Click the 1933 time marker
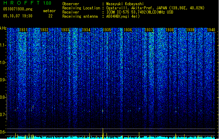The height and width of the screenshot is (139, 219). (65, 30)
